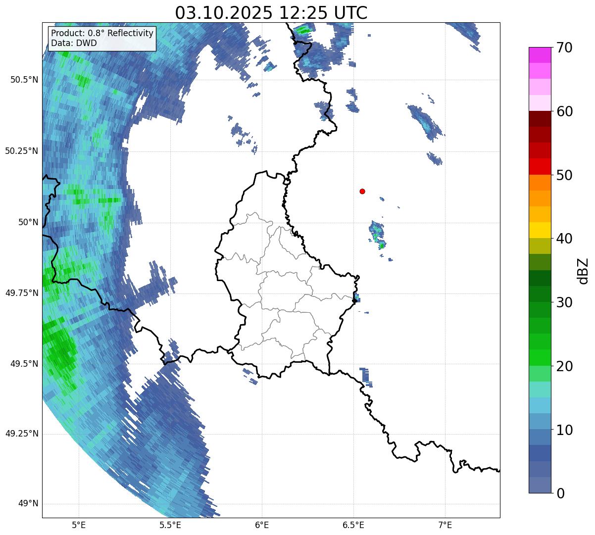The height and width of the screenshot is (535, 595).
Task: Click the latitude label 50°N
Action: coord(28,222)
